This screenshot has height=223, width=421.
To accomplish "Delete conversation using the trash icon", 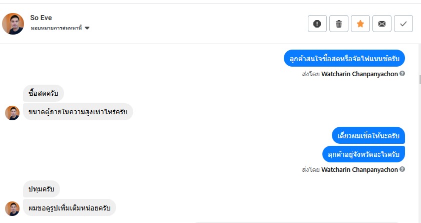I will pyautogui.click(x=339, y=24).
